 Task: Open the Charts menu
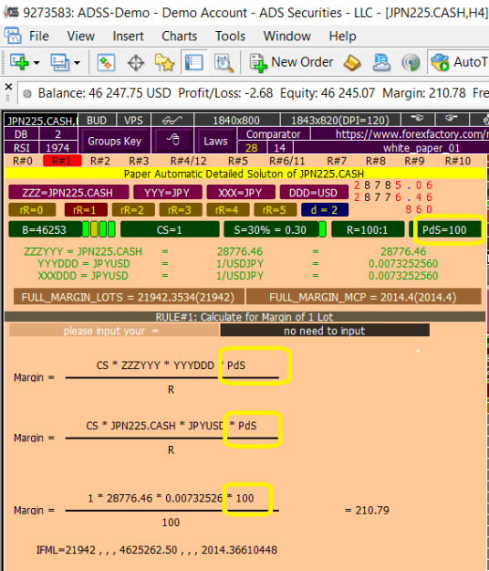179,36
